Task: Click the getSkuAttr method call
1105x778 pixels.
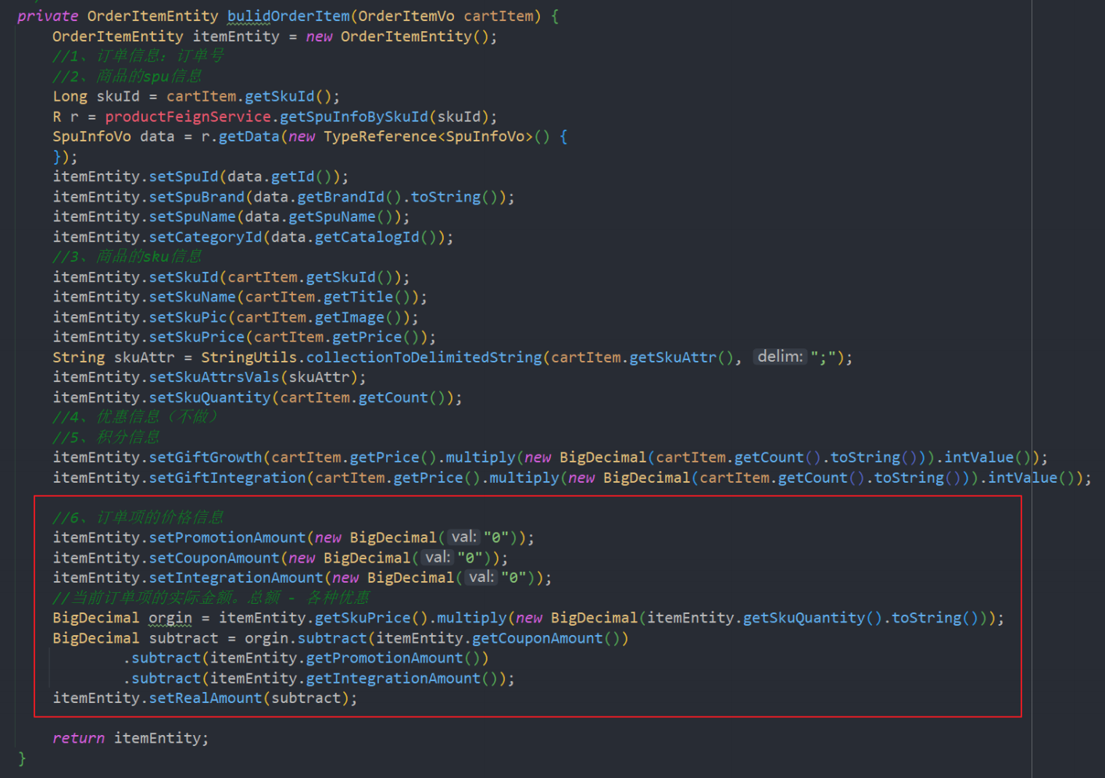Action: (673, 357)
